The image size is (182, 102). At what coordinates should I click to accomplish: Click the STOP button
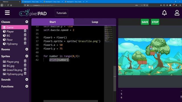tap(155, 22)
